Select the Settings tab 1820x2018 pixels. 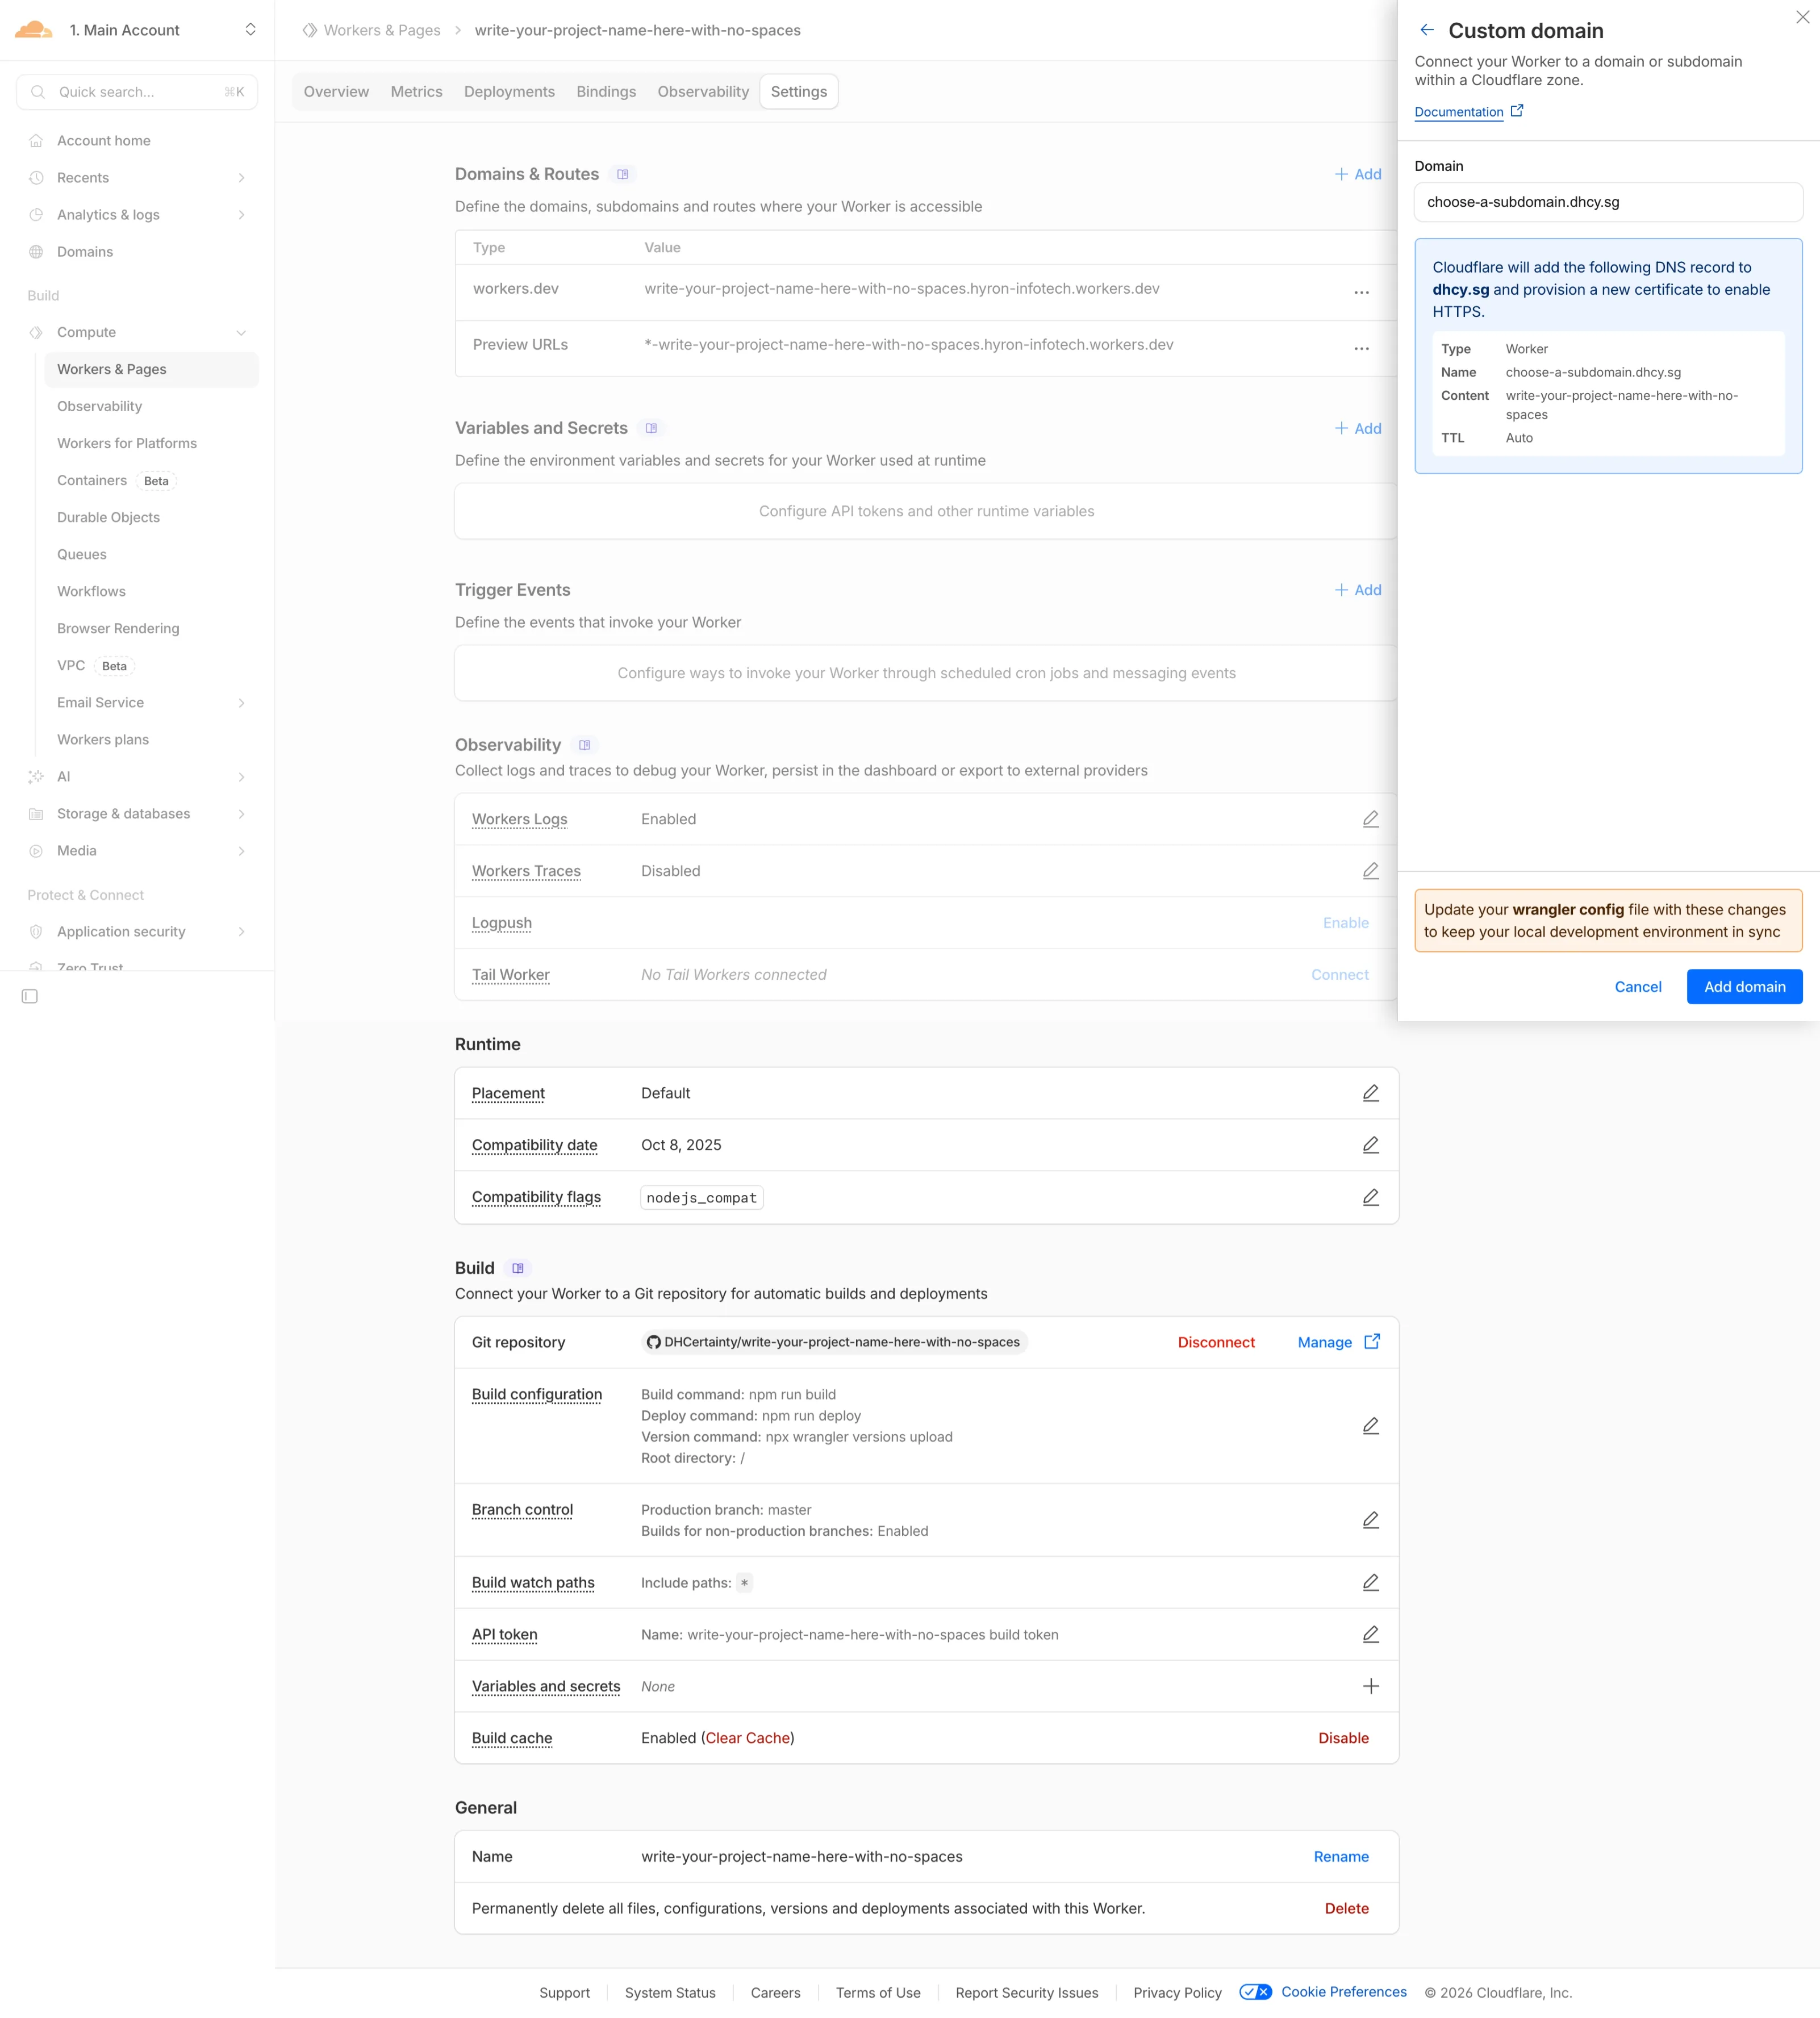(x=799, y=92)
